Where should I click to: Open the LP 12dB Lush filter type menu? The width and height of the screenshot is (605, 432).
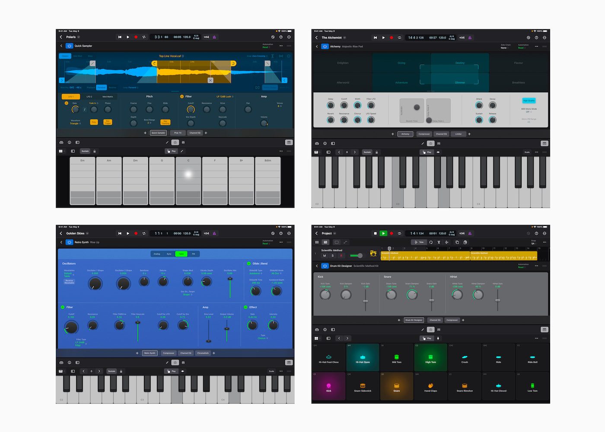[x=224, y=96]
